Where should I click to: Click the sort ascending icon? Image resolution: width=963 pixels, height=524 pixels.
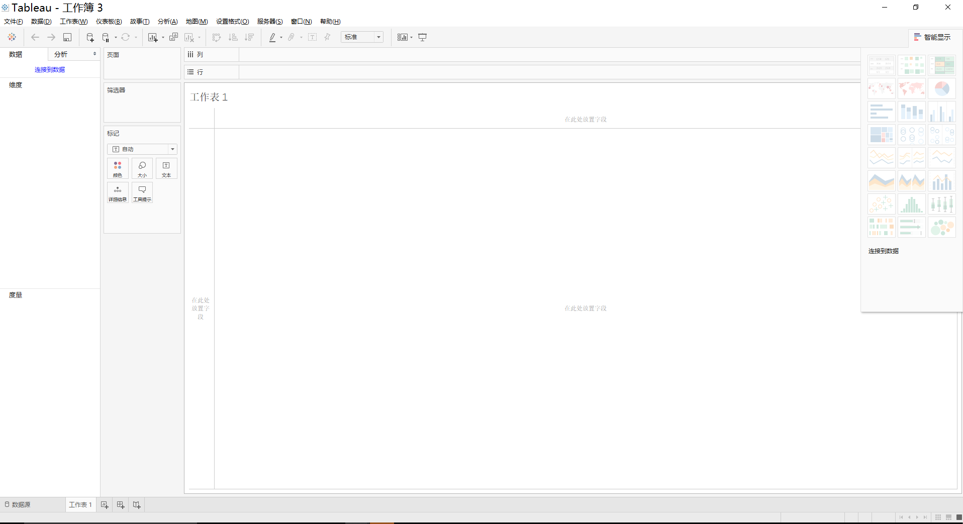(233, 37)
